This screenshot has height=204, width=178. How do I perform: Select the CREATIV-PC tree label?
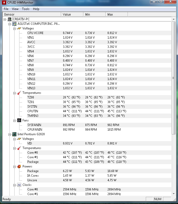(21, 19)
